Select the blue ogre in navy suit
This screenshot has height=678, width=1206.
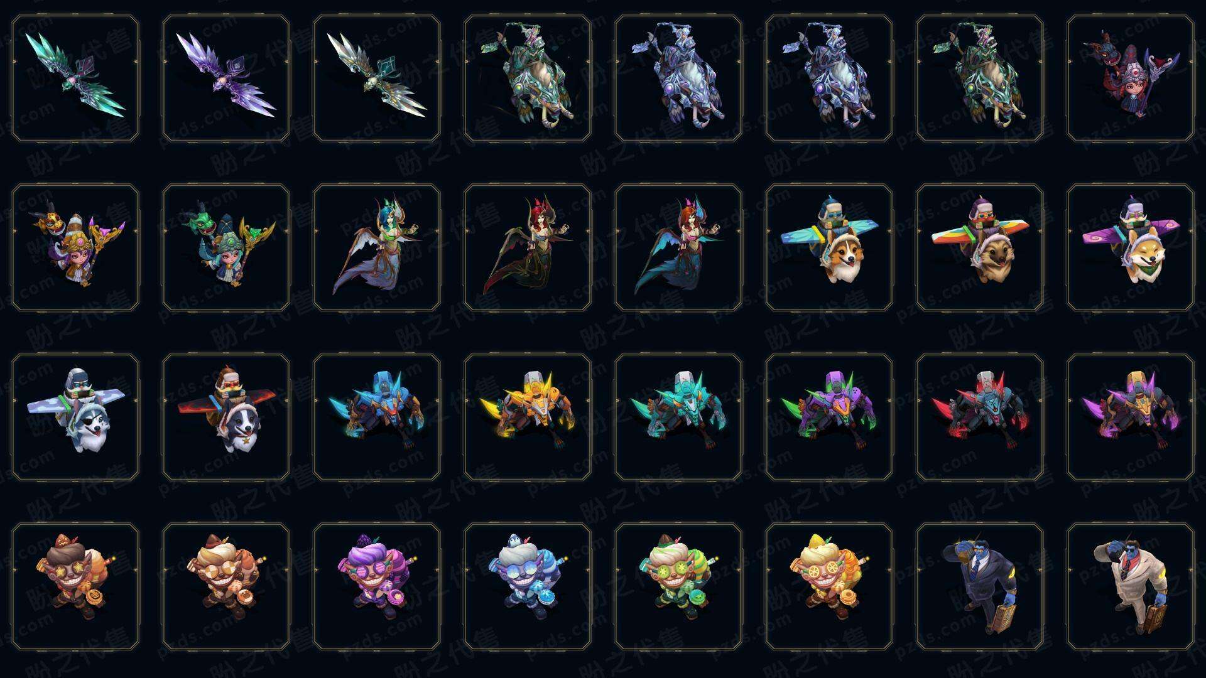click(x=980, y=586)
